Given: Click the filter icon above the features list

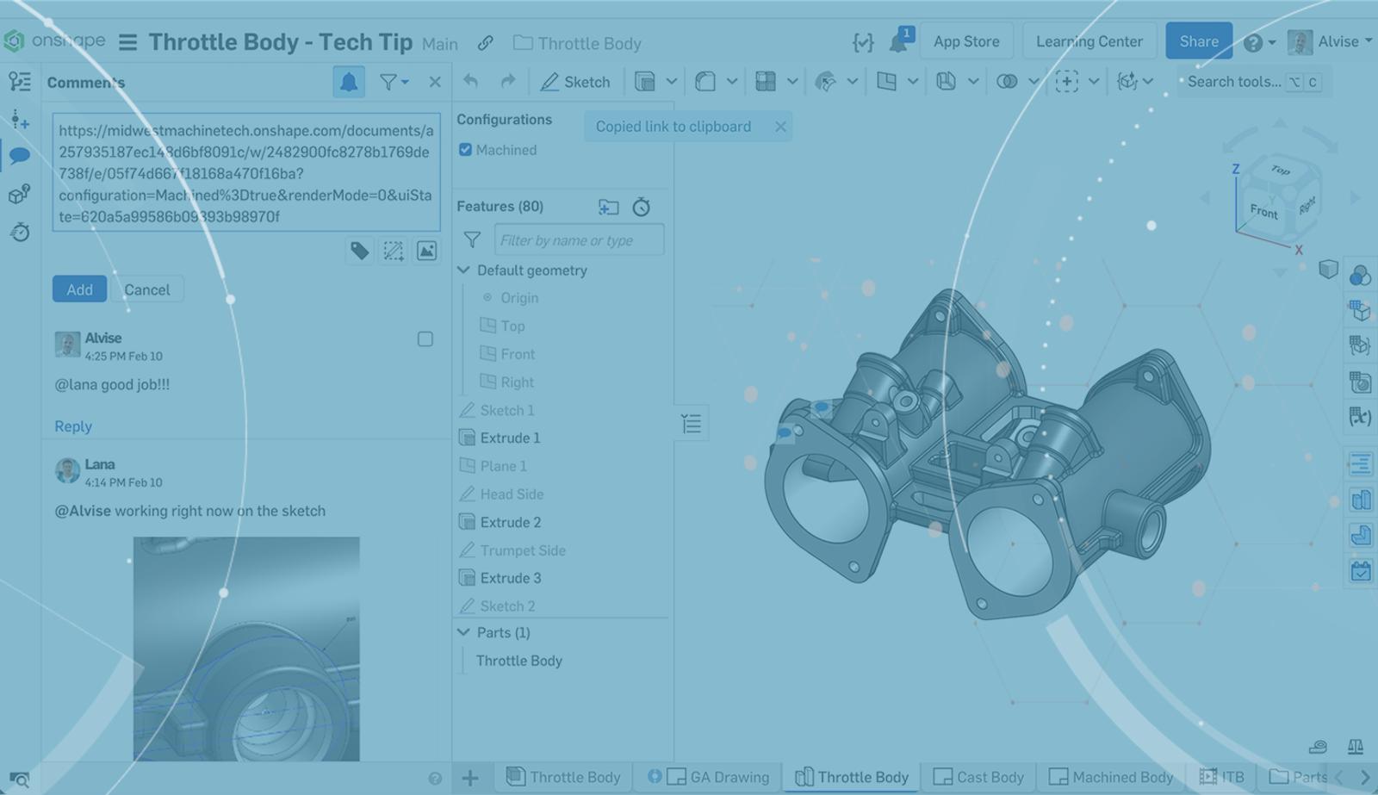Looking at the screenshot, I should [472, 240].
